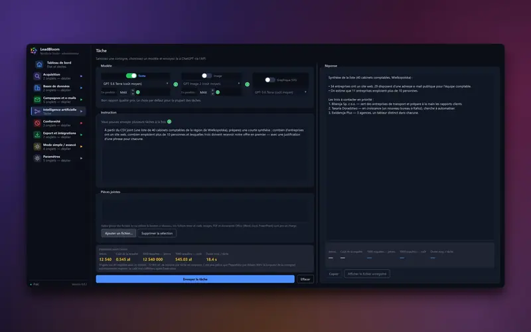Screen dimensions: 531x332
Task: Open Mode simple / avancé in the sidebar
Action: (x=58, y=147)
